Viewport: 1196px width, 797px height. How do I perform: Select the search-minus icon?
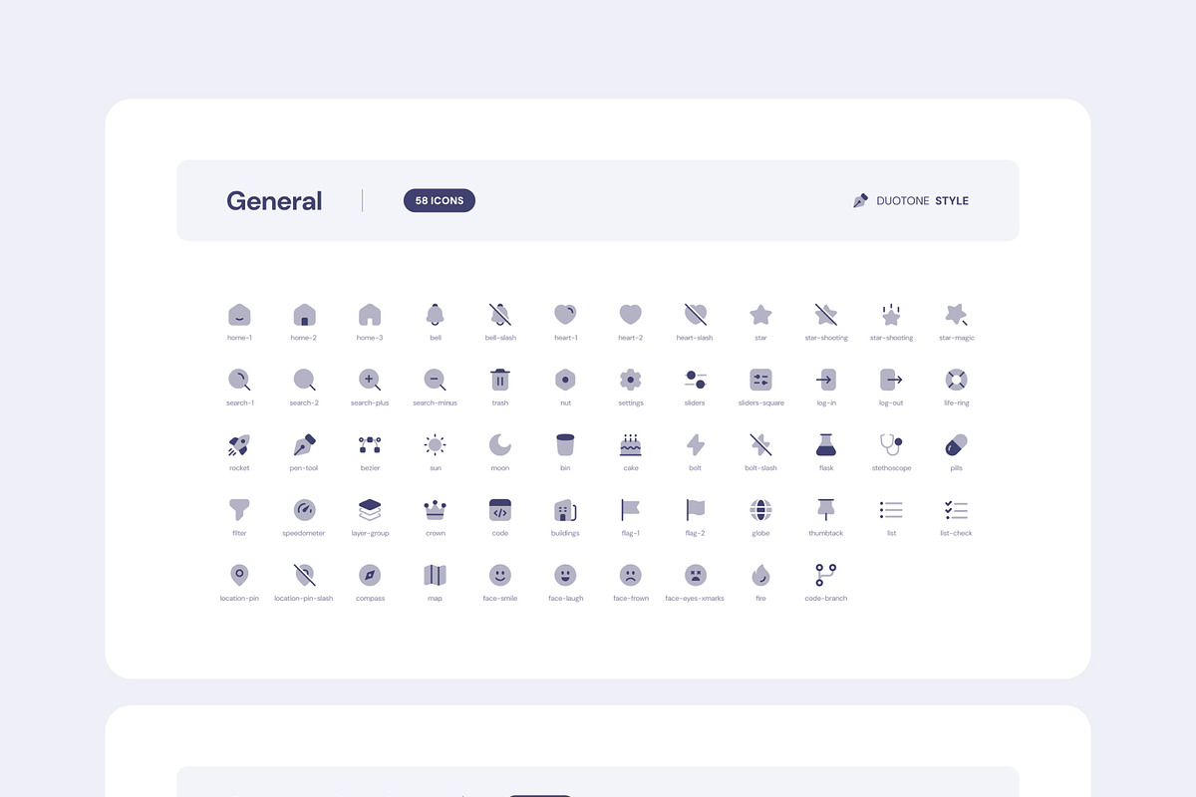point(436,380)
